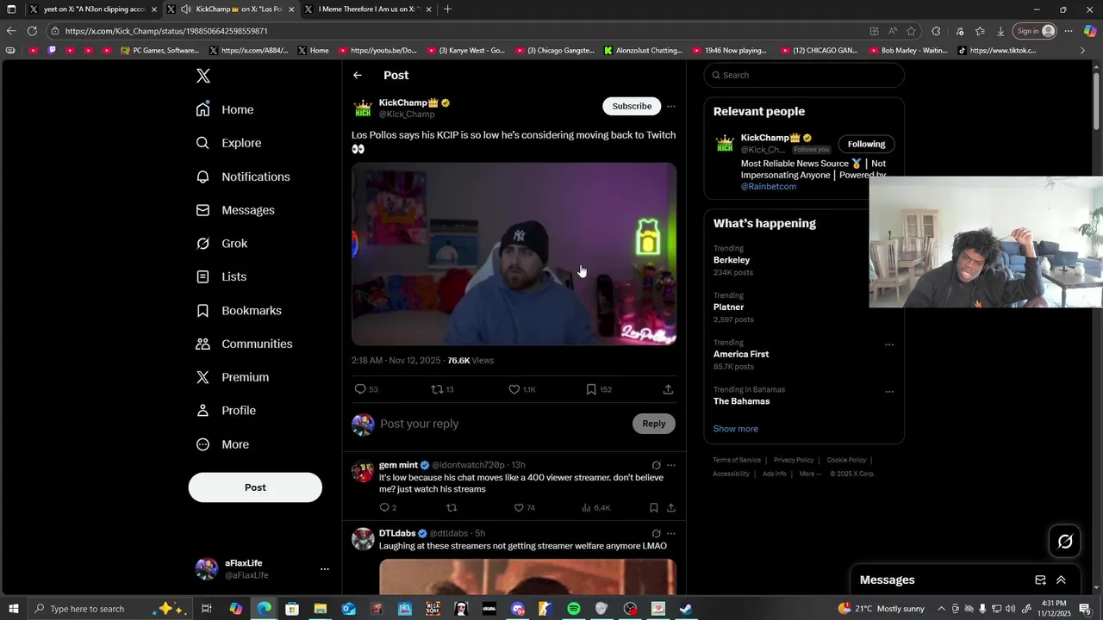Viewport: 1103px width, 620px height.
Task: Open Notifications in sidebar
Action: click(243, 177)
